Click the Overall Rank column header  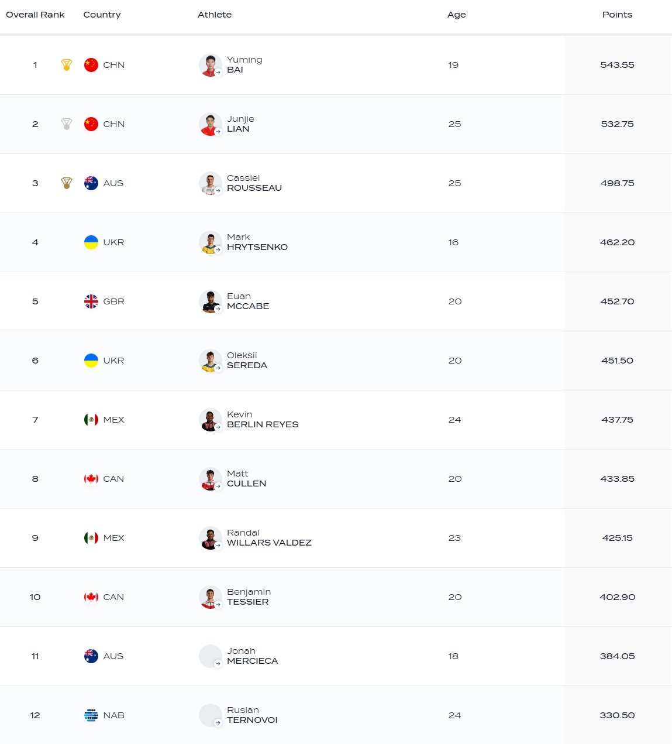pyautogui.click(x=35, y=15)
